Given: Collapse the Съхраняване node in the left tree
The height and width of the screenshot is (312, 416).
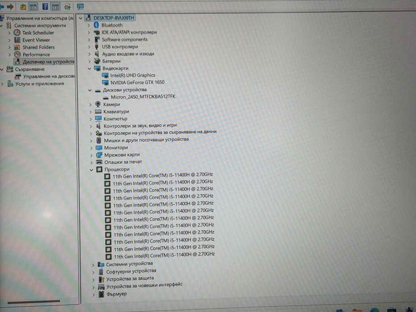Looking at the screenshot, I should click(2, 70).
